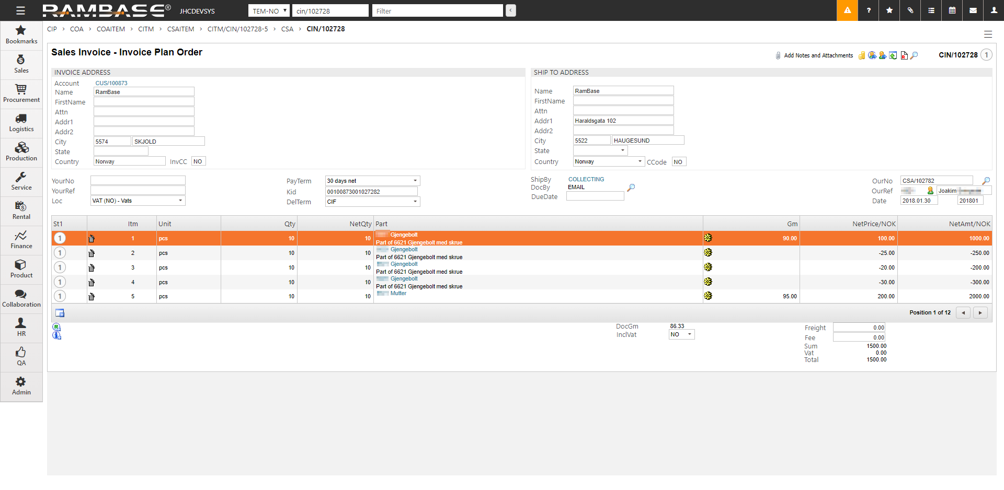The height and width of the screenshot is (490, 1004).
Task: Open the CUS/100873 account link
Action: point(111,83)
